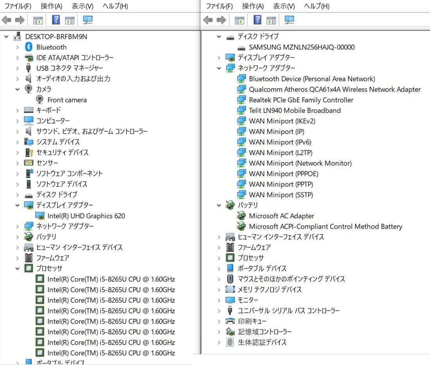Select WAN Miniport (IKEv2)

tap(282, 121)
